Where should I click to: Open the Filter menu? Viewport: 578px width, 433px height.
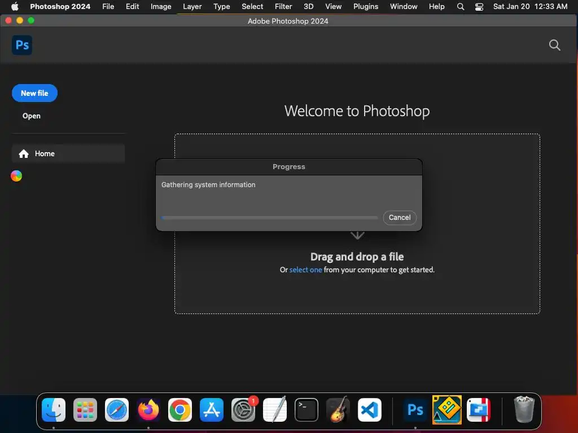pos(283,6)
